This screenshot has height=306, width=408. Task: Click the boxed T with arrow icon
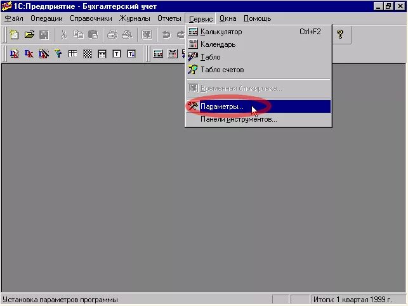131,54
